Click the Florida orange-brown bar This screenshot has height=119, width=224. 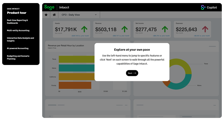(75, 85)
